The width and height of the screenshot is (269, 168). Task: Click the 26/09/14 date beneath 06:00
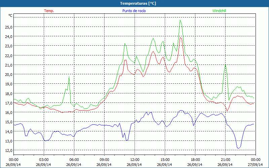(74, 165)
